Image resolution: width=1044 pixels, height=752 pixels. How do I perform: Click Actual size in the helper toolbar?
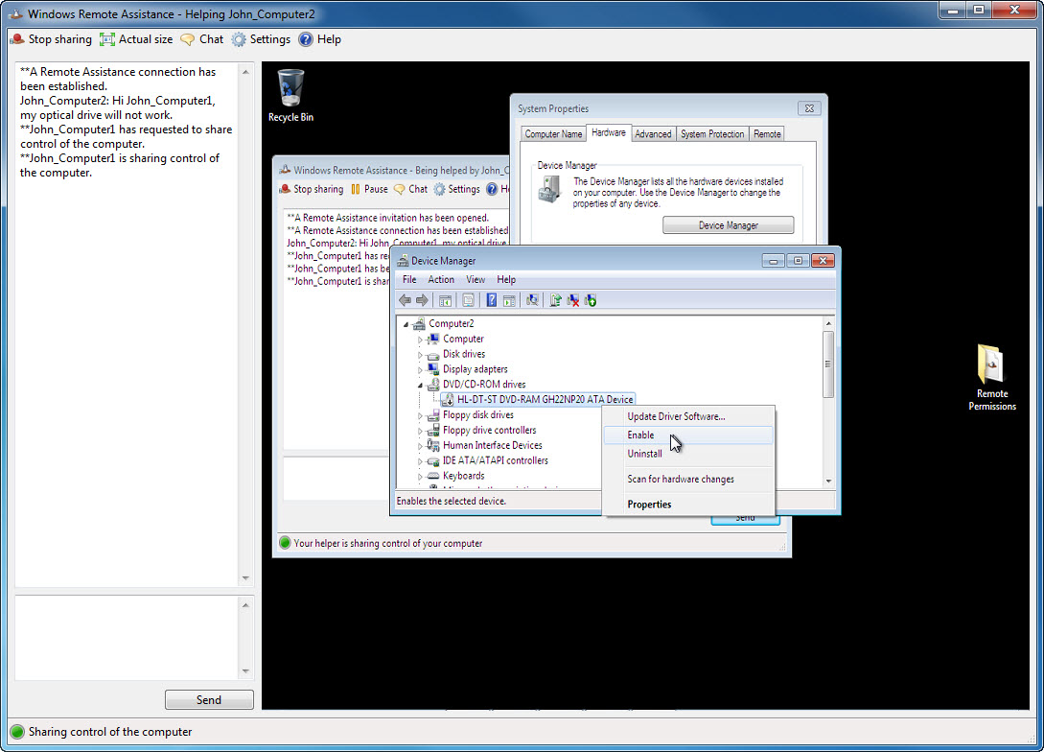coord(136,39)
